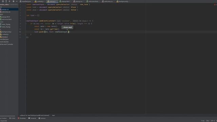Screen dimensions: 217x122
Task: Open the Services tool window
Action: (x=42, y=118)
